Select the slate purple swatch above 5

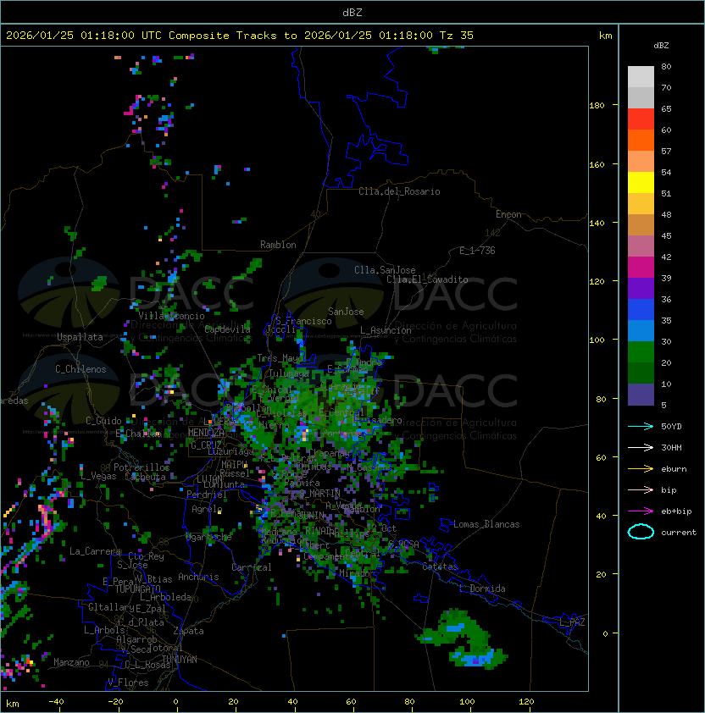pos(641,395)
